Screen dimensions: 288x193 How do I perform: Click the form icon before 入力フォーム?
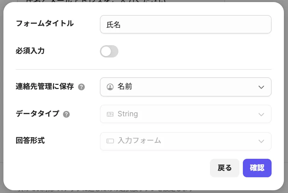[x=110, y=141]
